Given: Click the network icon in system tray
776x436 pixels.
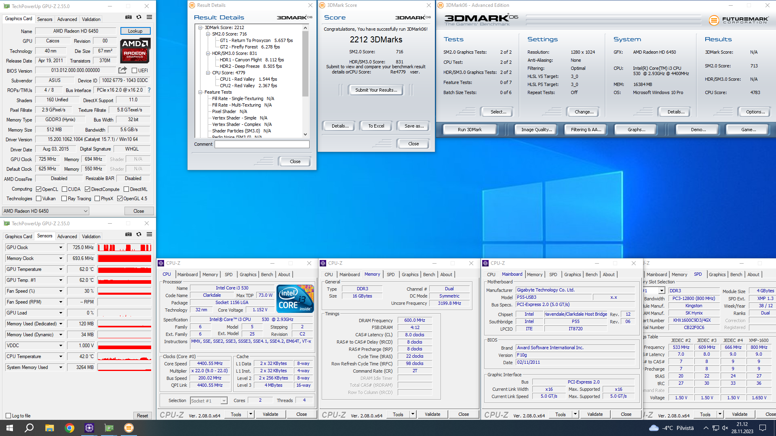Looking at the screenshot, I should 715,428.
